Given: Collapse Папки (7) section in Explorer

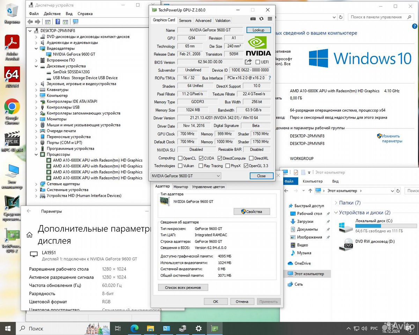Looking at the screenshot, I should [336, 203].
